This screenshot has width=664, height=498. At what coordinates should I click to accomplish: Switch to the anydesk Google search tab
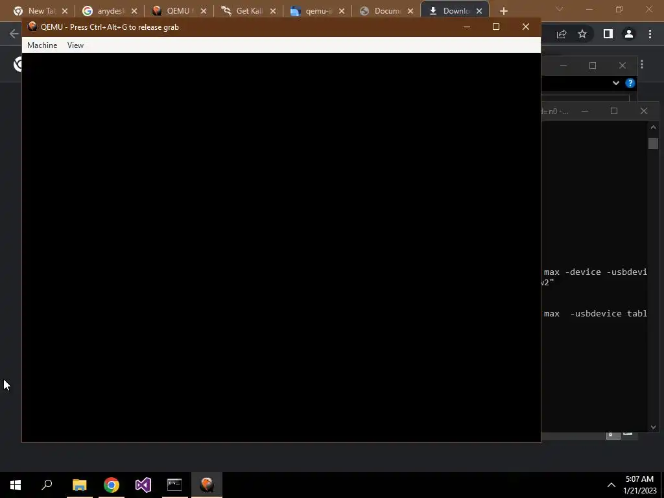click(110, 11)
